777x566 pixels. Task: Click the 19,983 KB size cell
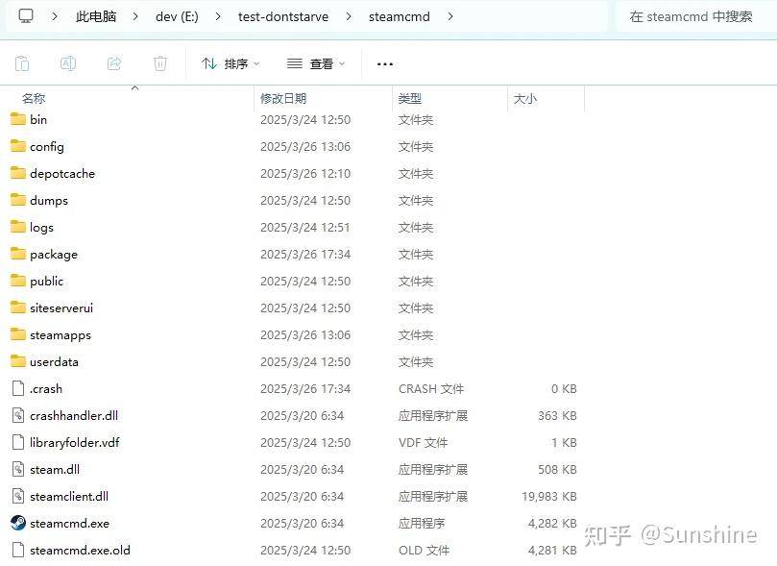point(549,496)
